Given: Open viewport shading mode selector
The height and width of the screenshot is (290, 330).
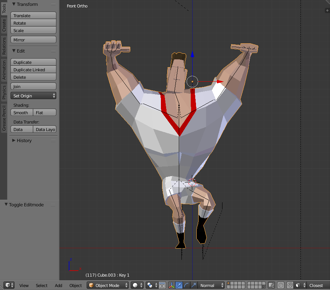Looking at the screenshot, I should click(137, 285).
